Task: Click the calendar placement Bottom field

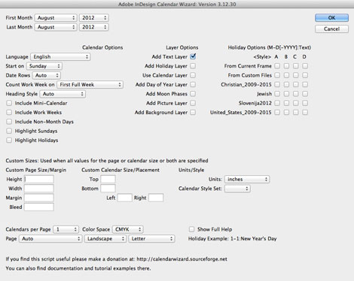Action: click(108, 189)
